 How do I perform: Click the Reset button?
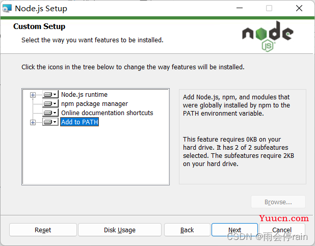43,230
